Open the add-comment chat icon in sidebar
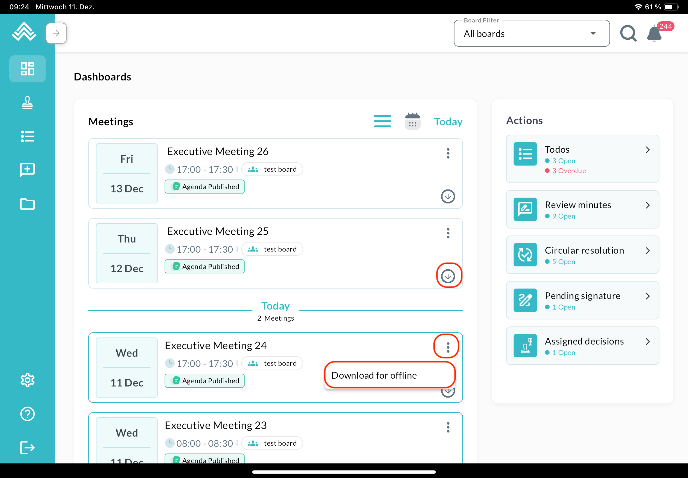 (27, 170)
